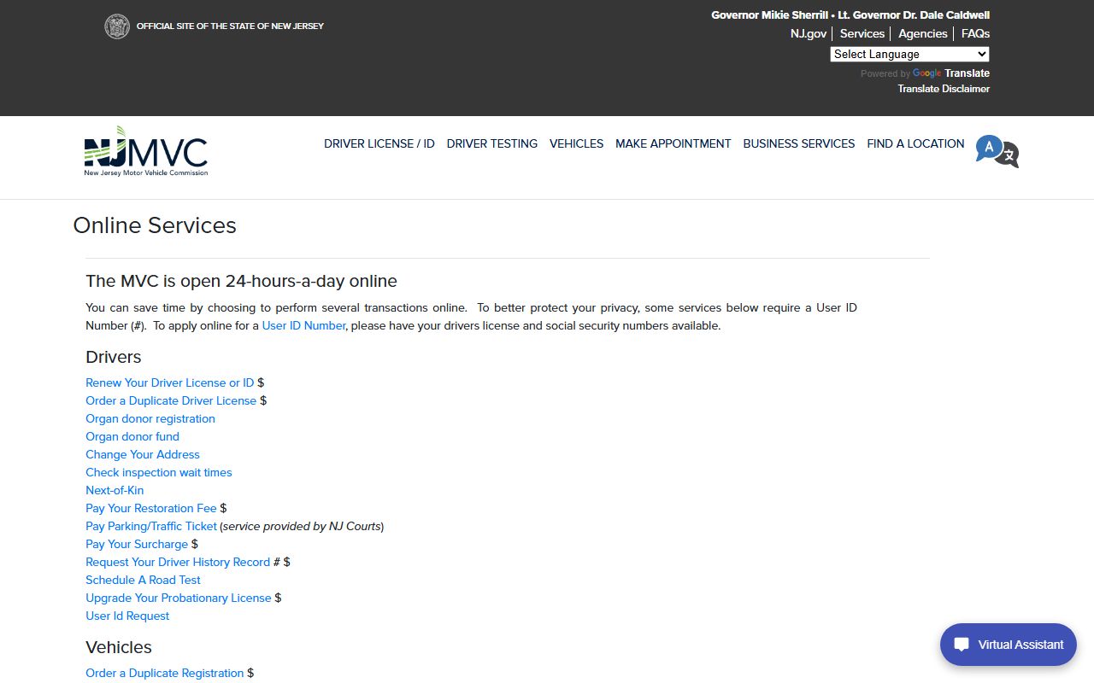Open Pay Your Restoration Fee link
1094x683 pixels.
151,508
